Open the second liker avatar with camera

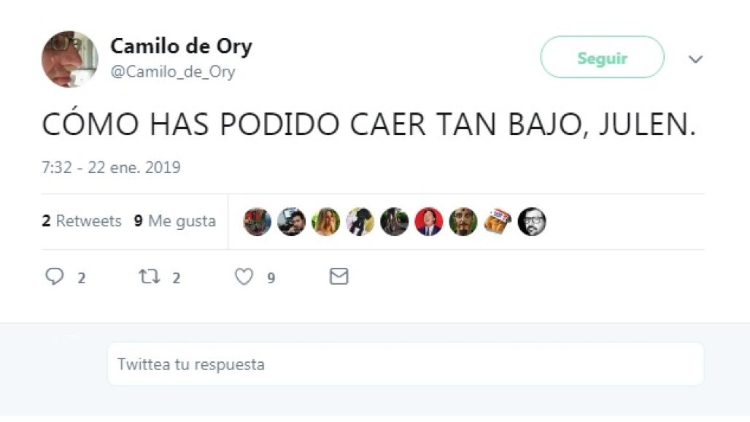pos(291,221)
